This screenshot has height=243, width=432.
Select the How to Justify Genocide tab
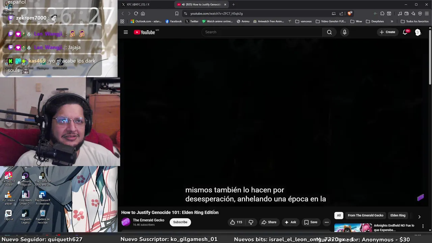201,4
